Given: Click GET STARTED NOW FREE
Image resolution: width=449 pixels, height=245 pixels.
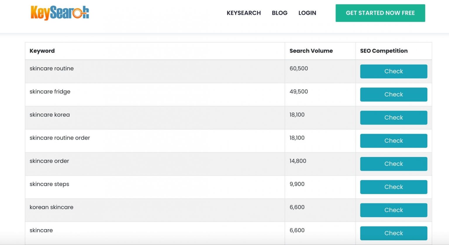Looking at the screenshot, I should (x=380, y=13).
